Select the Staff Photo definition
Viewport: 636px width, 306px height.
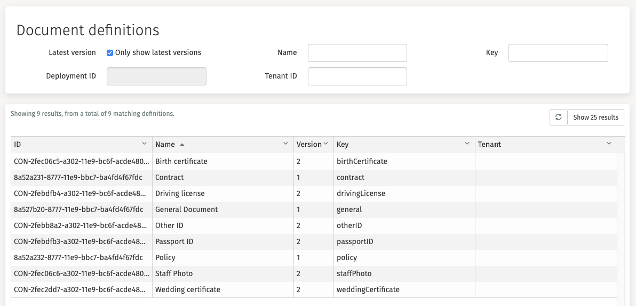point(174,273)
